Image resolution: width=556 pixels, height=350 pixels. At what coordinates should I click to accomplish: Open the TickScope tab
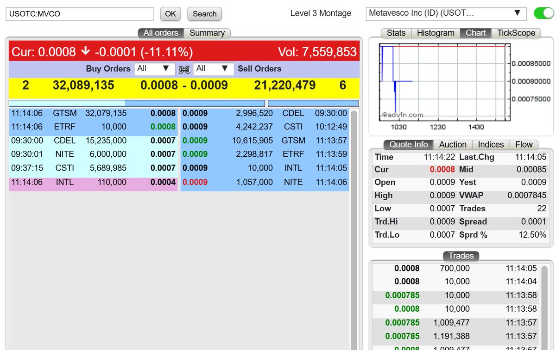(x=516, y=33)
